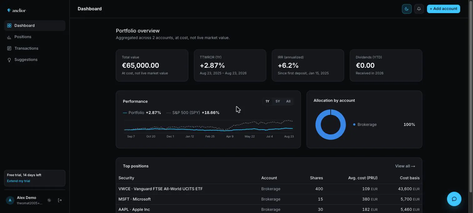Toggle dark mode moon button
Image resolution: width=473 pixels, height=213 pixels.
tap(407, 9)
